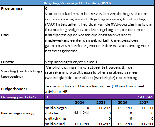Click the Teamcoordinator Human Resources text cell
The image size is (155, 127).
pyautogui.click(x=99, y=89)
